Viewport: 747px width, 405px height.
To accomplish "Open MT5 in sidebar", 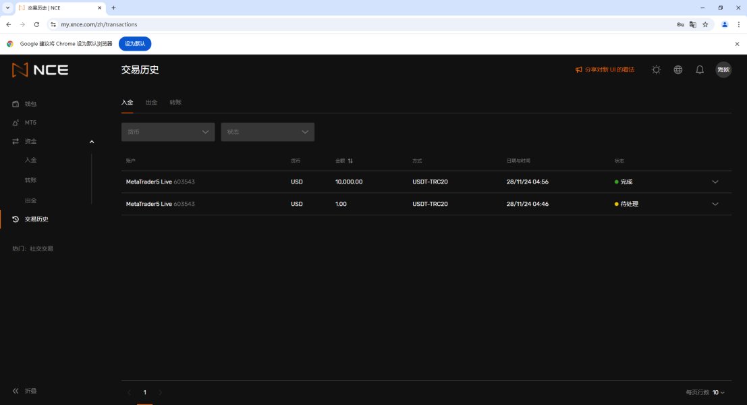I will [x=30, y=123].
